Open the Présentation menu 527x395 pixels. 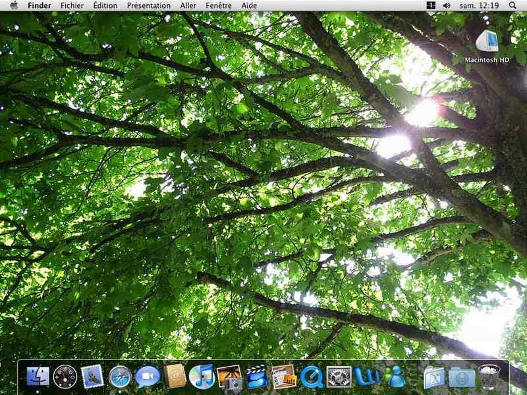149,6
